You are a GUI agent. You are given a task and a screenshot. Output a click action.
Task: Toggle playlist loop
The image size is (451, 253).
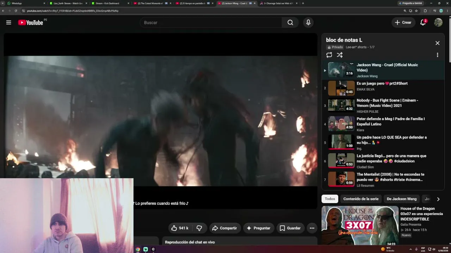coord(329,55)
